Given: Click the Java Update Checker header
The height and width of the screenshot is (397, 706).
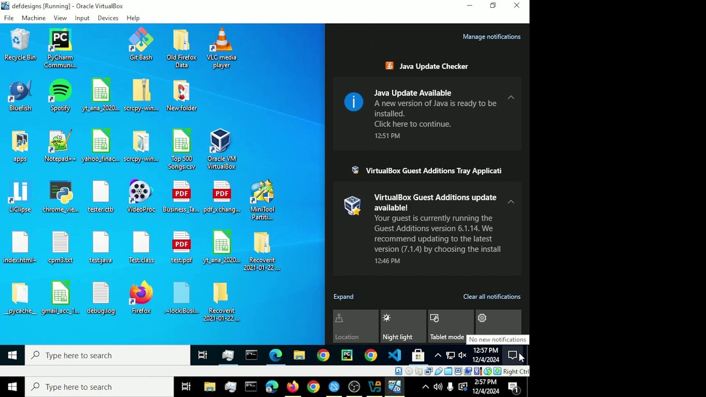Looking at the screenshot, I should point(427,66).
